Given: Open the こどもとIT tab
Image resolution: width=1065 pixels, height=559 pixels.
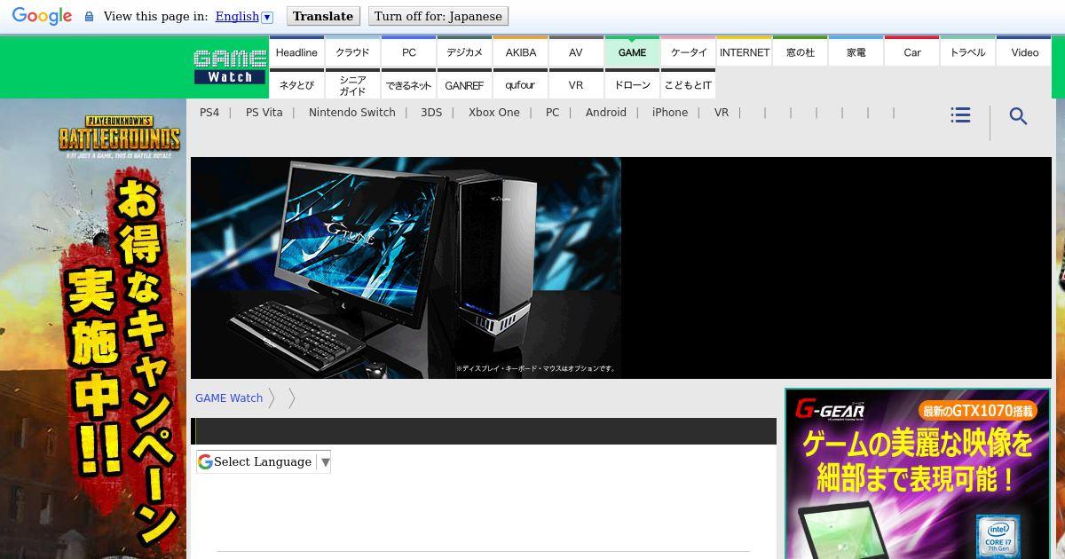Looking at the screenshot, I should pyautogui.click(x=688, y=84).
